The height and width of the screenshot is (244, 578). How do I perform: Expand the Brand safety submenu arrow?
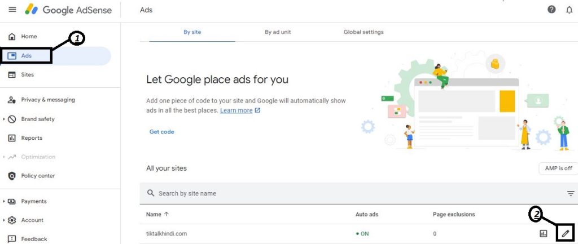point(4,119)
